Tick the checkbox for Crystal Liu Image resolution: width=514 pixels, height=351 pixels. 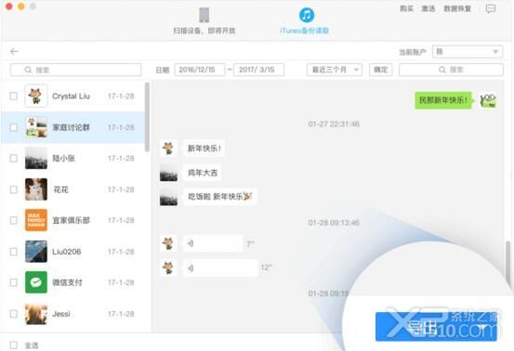click(14, 96)
